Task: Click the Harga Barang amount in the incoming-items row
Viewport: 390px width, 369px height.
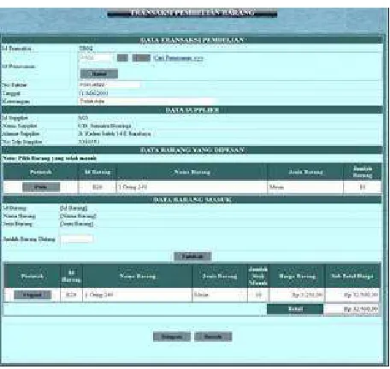Action: pos(307,295)
